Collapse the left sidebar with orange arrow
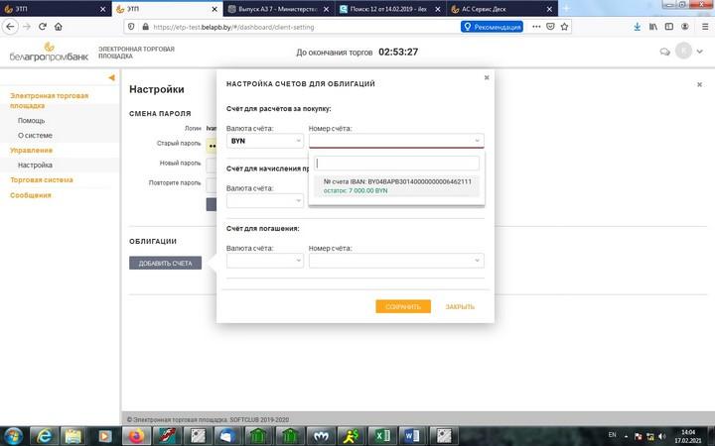The height and width of the screenshot is (446, 715). tap(111, 77)
